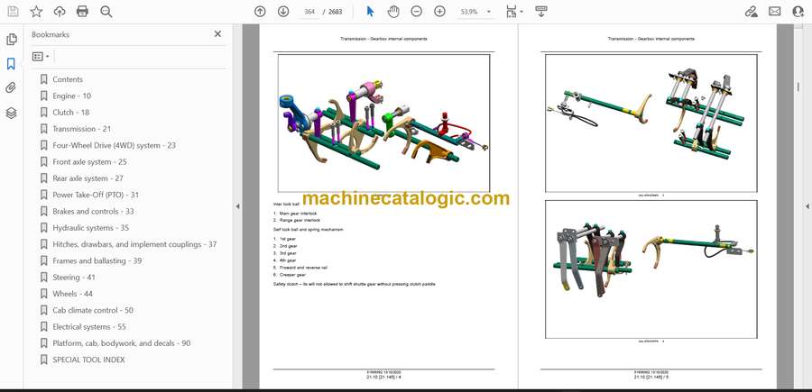Select Brakes and controls - 33
812x392 pixels.
[x=93, y=212]
